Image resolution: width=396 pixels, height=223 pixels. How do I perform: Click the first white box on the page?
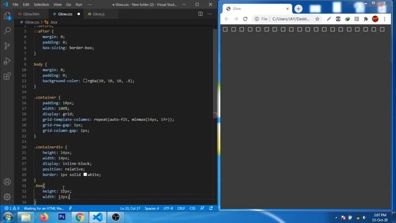(225, 29)
